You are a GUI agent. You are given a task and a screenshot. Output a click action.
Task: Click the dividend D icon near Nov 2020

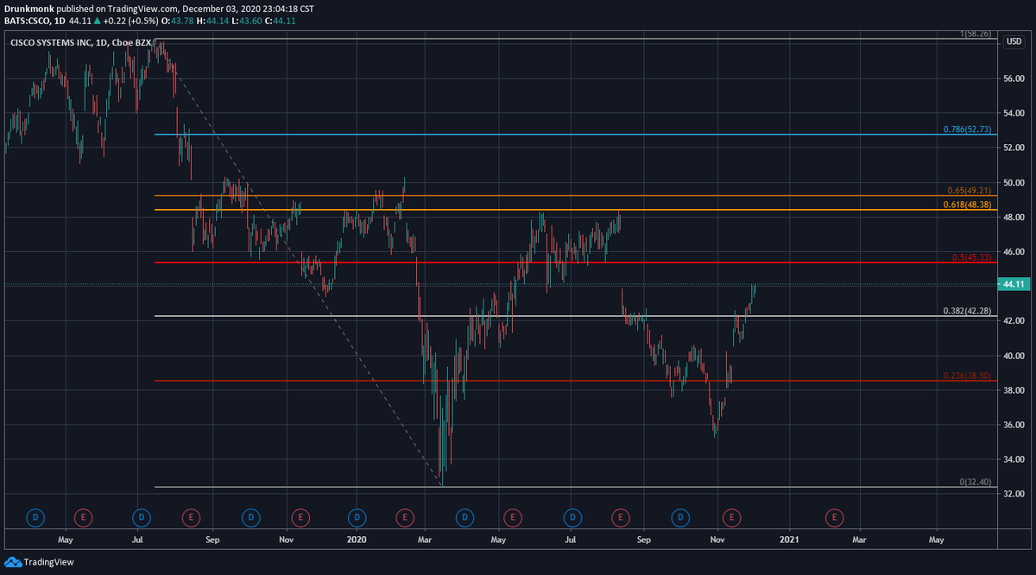click(x=679, y=517)
